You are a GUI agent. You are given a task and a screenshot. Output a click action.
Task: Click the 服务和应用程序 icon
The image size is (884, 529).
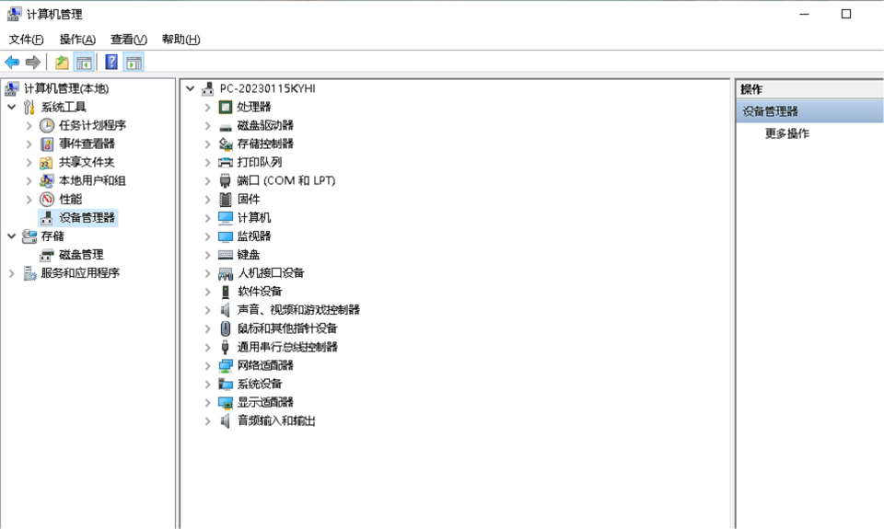click(29, 273)
